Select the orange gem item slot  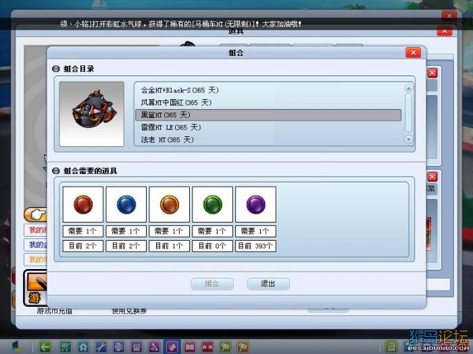coord(169,204)
